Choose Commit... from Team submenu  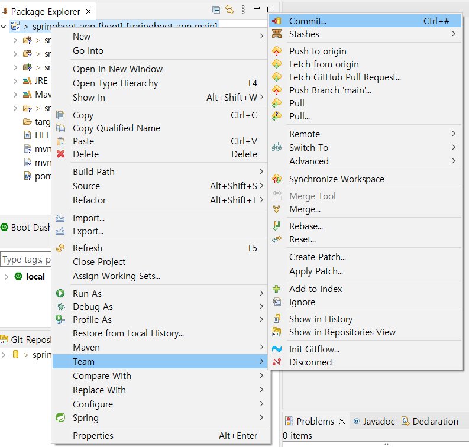click(366, 21)
